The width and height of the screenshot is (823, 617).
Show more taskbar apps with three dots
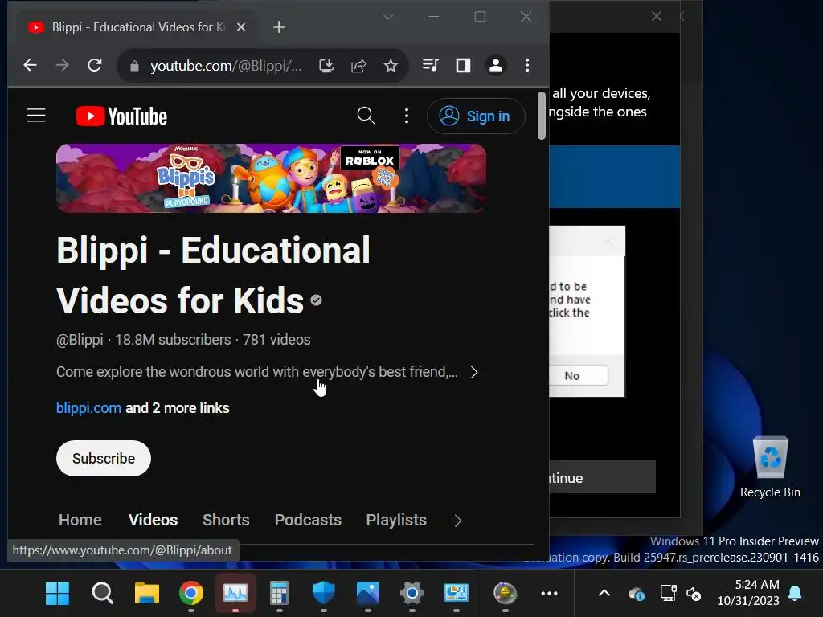click(549, 594)
